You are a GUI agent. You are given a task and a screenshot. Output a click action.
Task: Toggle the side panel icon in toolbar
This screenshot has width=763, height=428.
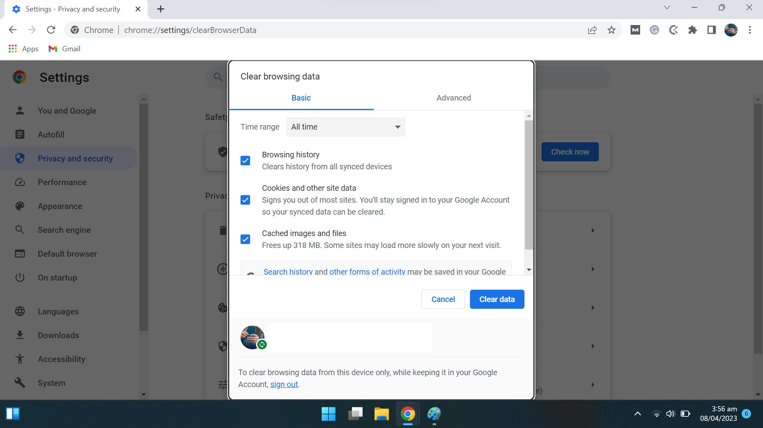coord(711,30)
